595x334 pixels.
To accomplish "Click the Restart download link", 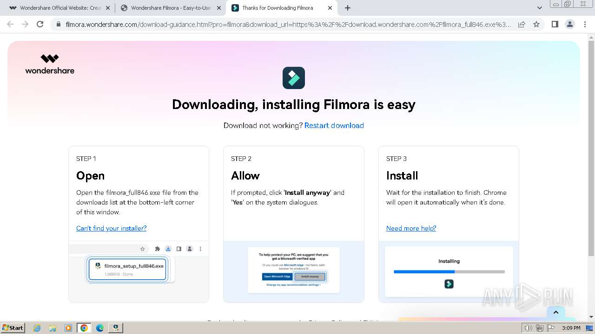I will (x=334, y=125).
